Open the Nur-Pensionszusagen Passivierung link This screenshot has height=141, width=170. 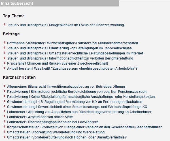(x=77, y=92)
